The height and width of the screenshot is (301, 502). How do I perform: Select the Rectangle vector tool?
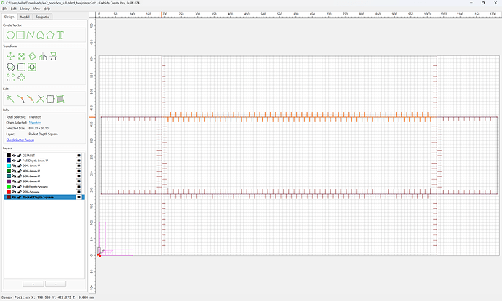20,35
